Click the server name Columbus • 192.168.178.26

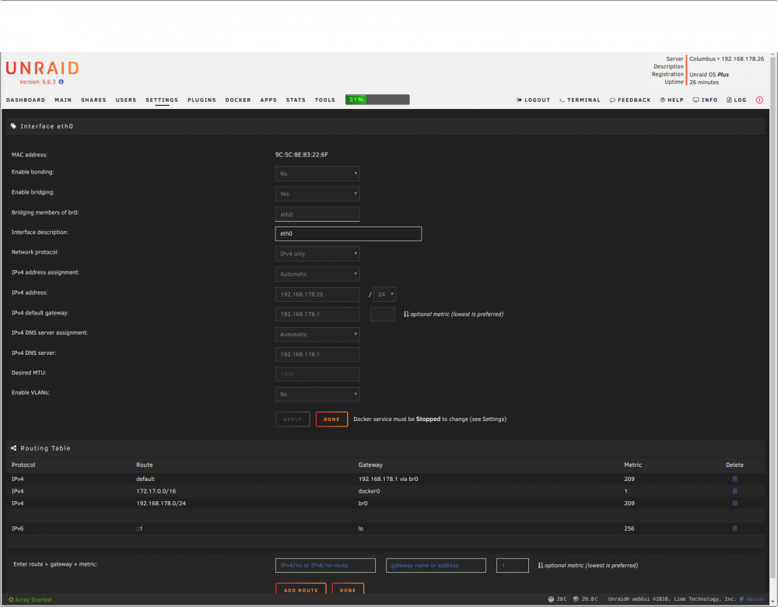[x=727, y=58]
